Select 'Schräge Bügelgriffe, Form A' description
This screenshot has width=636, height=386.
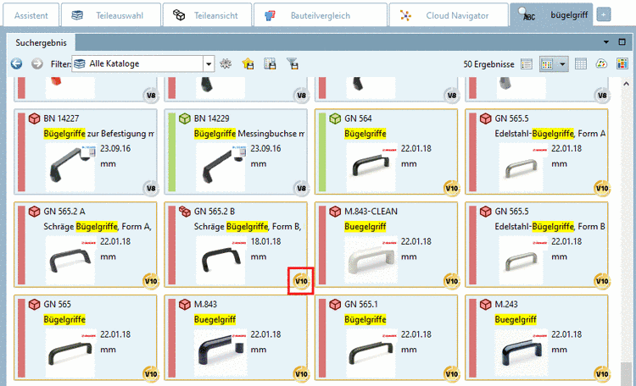98,226
